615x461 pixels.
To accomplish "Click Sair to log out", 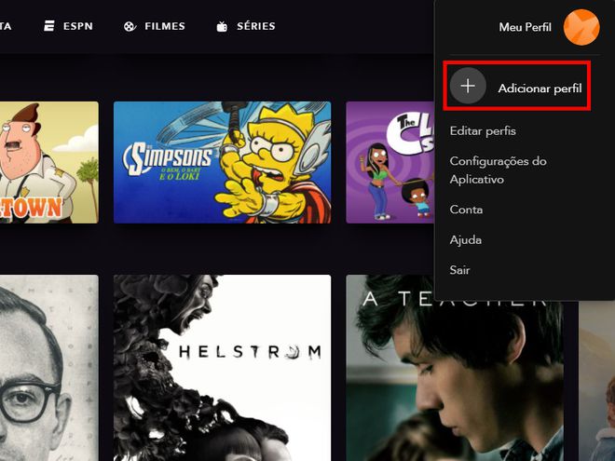I will (459, 270).
